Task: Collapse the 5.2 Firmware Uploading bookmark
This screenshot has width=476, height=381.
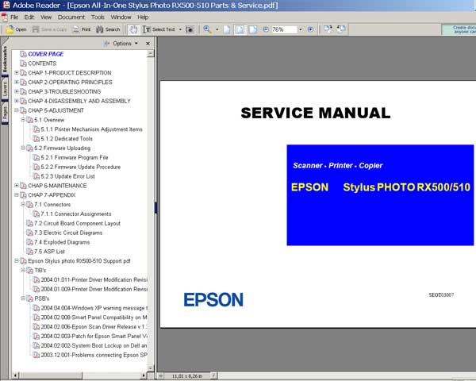Action: (23, 148)
